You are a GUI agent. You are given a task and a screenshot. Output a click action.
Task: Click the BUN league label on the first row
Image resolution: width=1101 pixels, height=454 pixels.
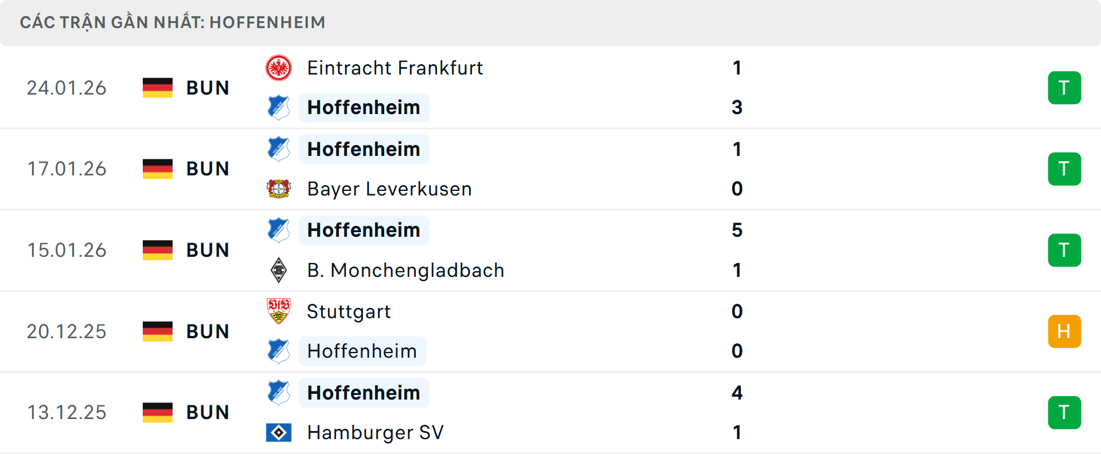(208, 88)
